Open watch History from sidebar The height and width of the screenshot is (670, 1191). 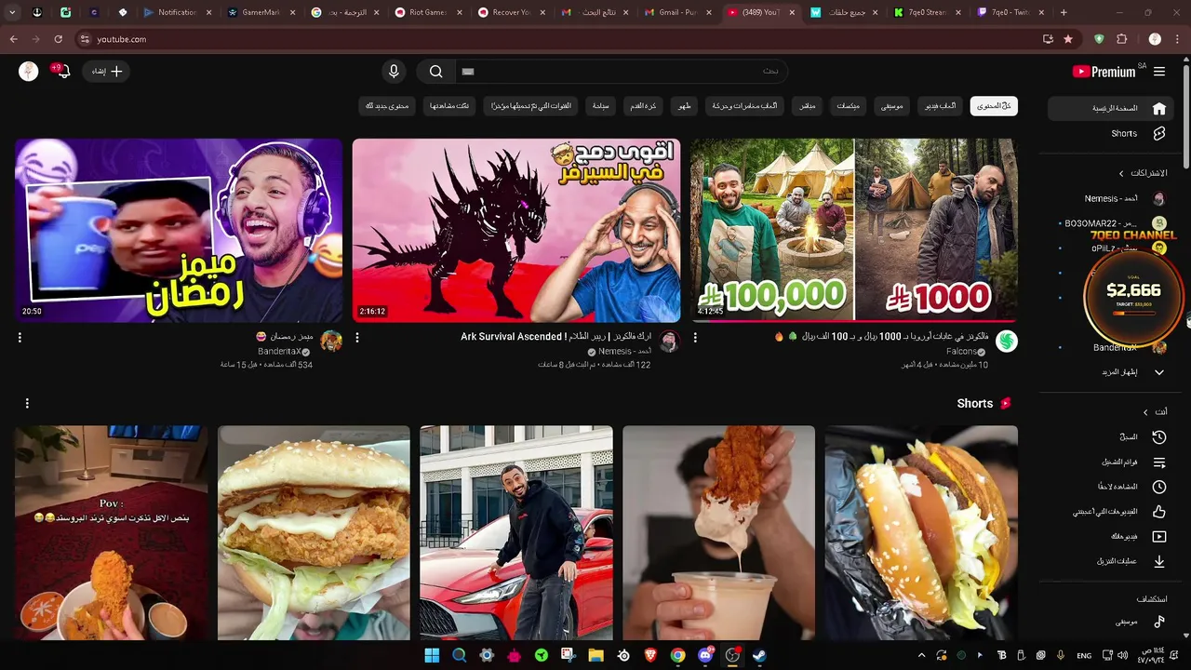(x=1111, y=437)
